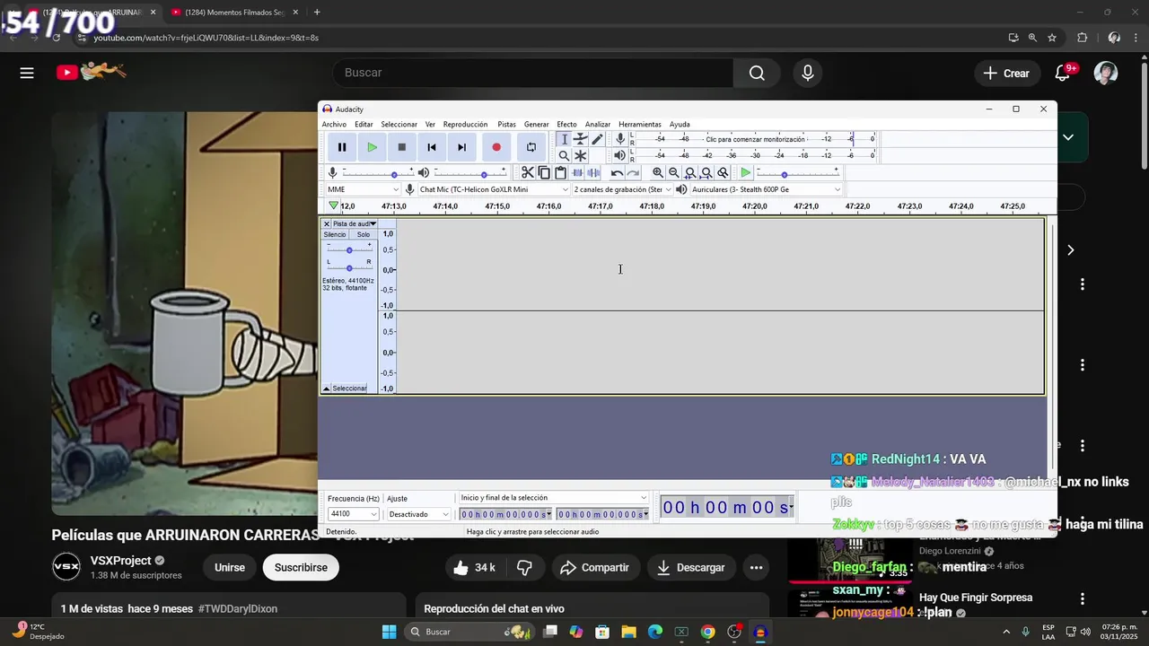Click the selection start time field
Image resolution: width=1149 pixels, height=646 pixels.
point(505,514)
